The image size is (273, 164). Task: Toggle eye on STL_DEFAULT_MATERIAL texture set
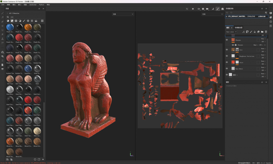click(227, 16)
